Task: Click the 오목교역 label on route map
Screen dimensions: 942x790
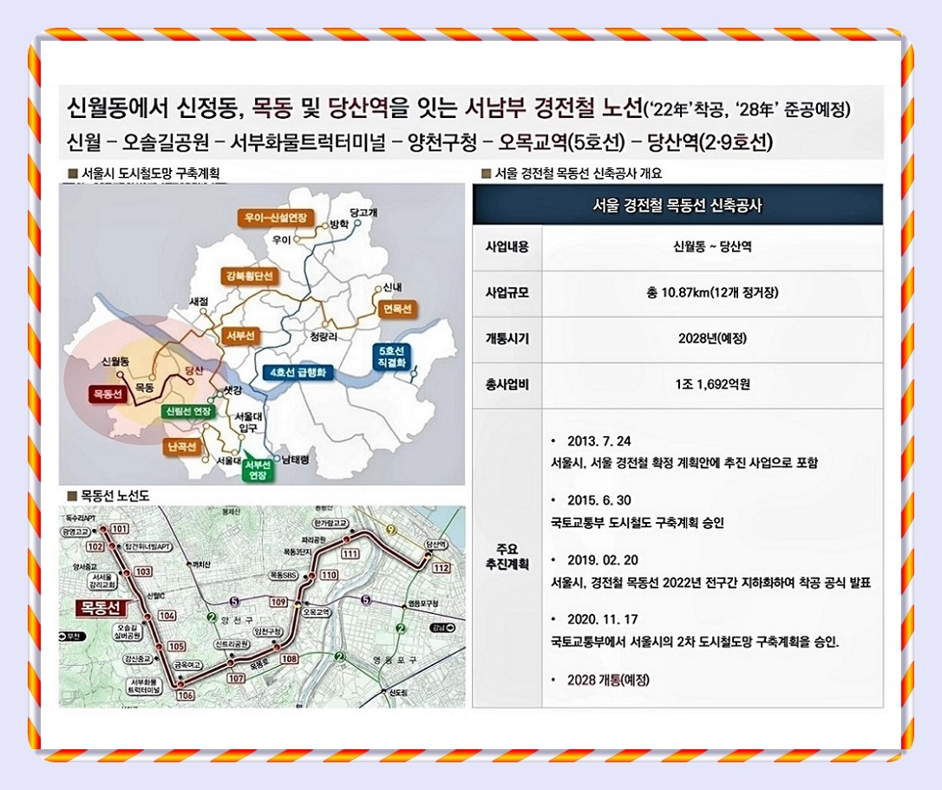Action: [x=317, y=612]
